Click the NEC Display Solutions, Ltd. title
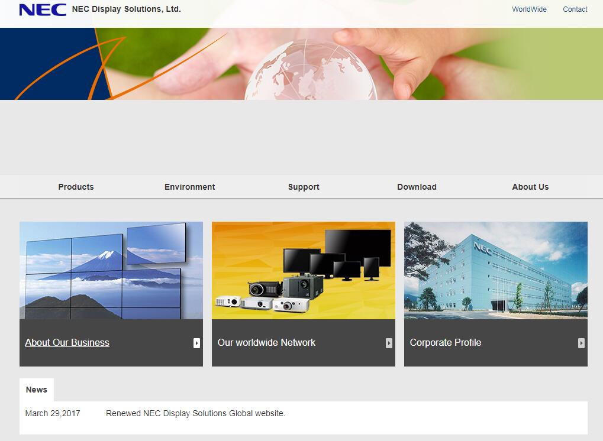 [x=126, y=9]
